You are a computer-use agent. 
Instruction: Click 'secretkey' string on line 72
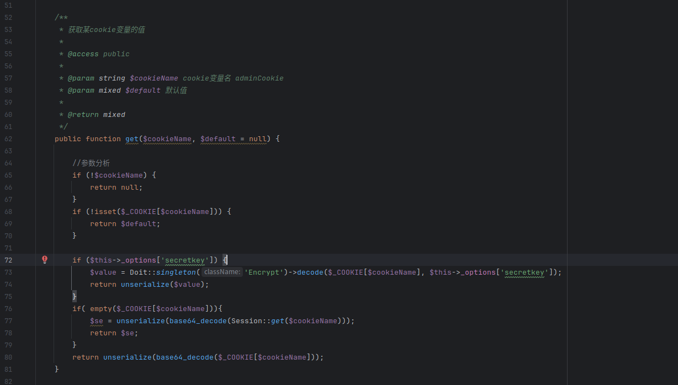tap(185, 260)
